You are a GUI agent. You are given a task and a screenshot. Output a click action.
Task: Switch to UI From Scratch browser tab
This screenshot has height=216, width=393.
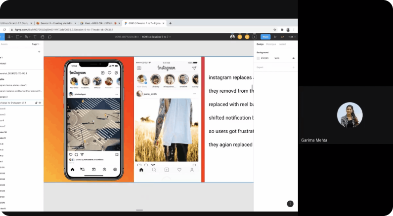pos(15,23)
